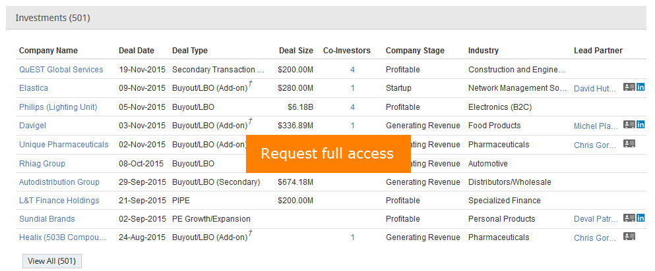Click the Co-Investors column header
The width and height of the screenshot is (655, 271).
[347, 51]
